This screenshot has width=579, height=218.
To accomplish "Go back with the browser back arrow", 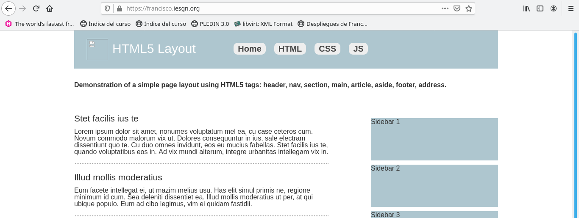I will (8, 8).
